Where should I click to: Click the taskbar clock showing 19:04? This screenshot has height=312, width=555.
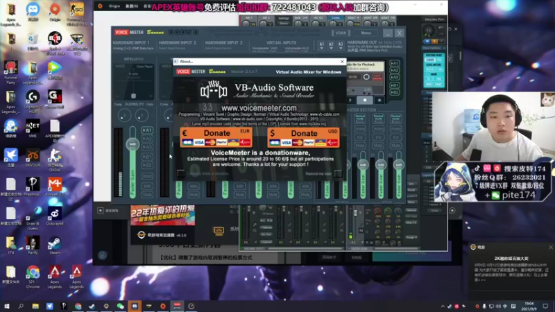[529, 306]
